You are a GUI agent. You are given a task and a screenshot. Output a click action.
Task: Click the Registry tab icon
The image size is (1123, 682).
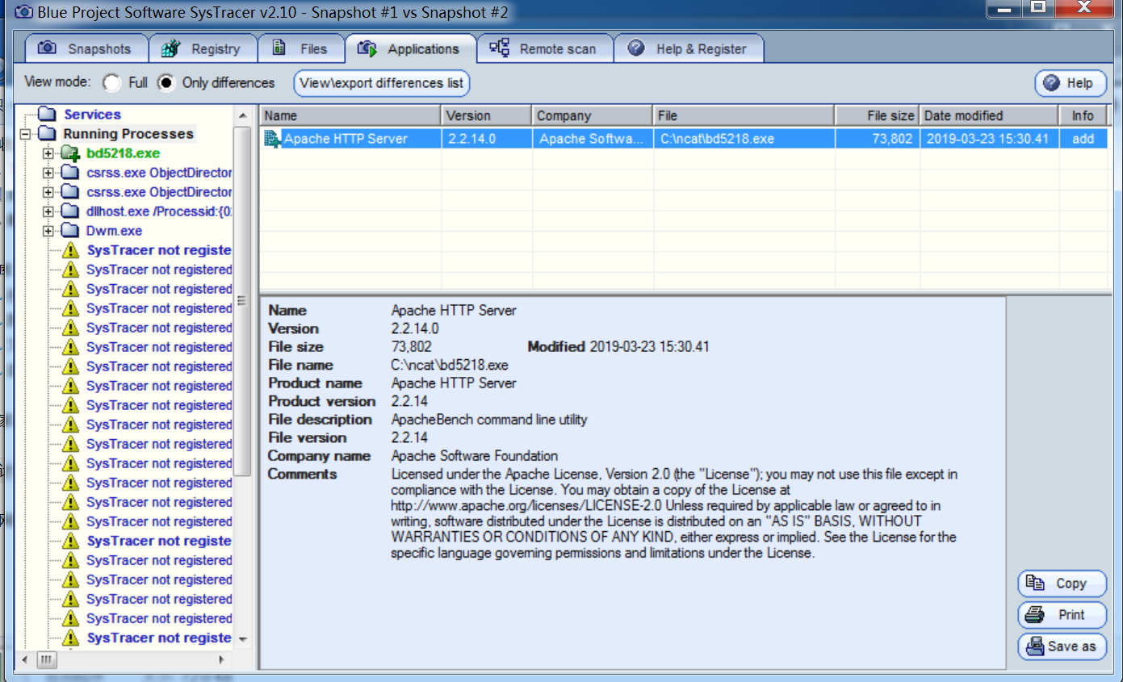coord(170,48)
